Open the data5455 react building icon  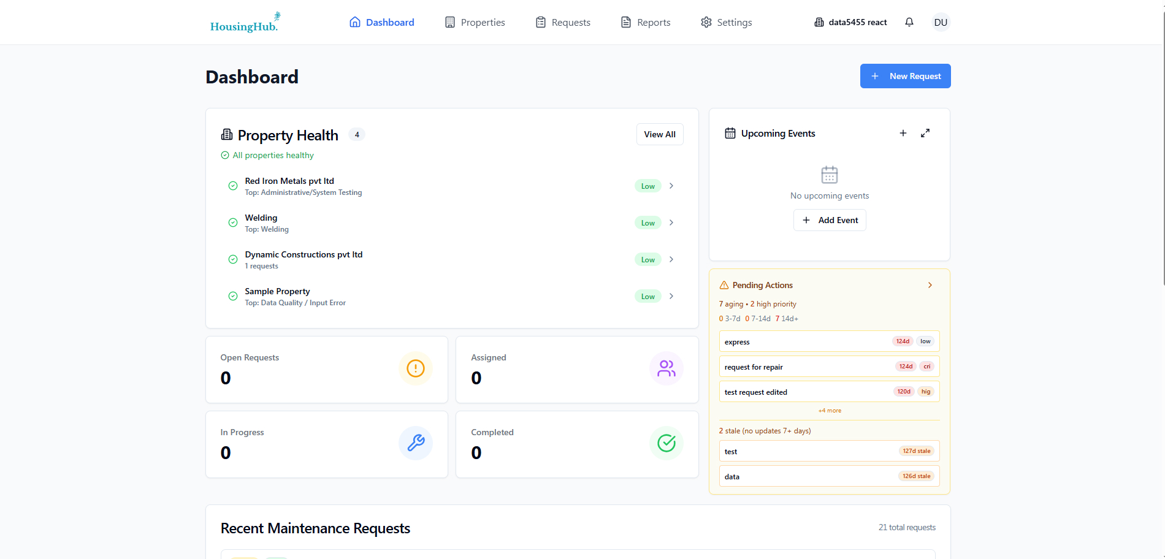click(819, 21)
